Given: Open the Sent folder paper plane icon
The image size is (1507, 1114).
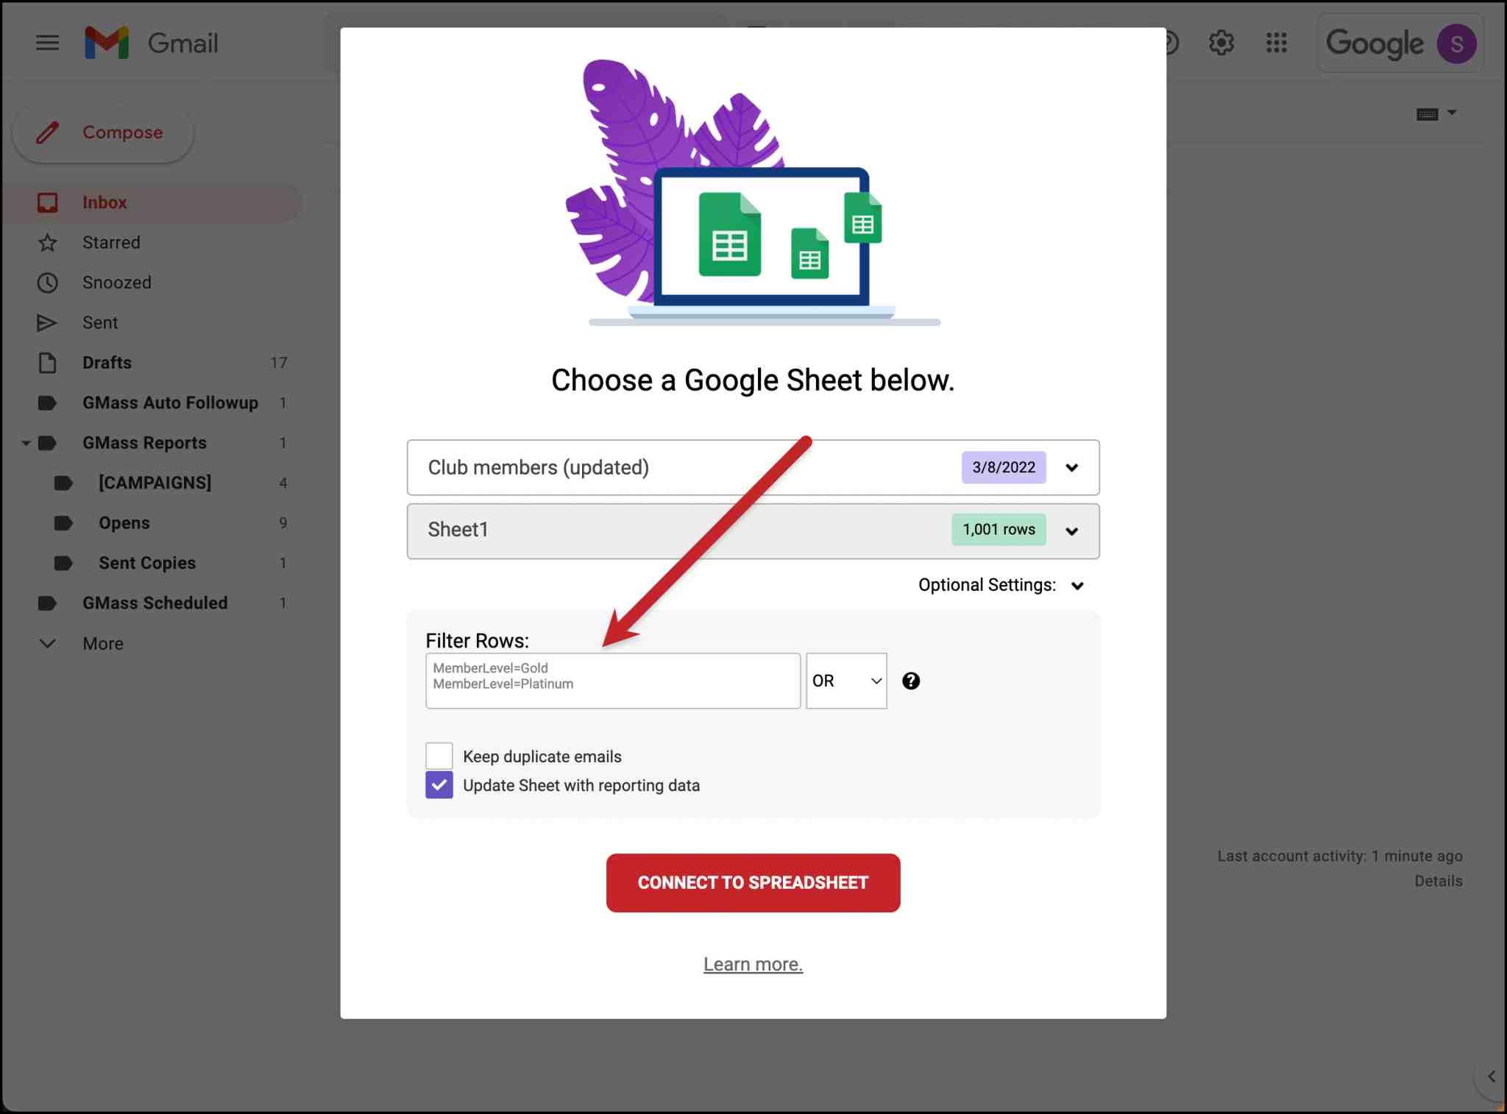Looking at the screenshot, I should 48,322.
